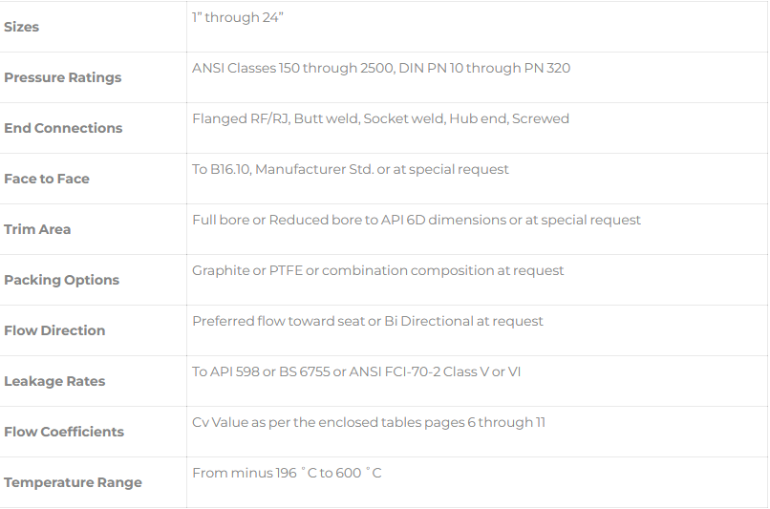Click the Flow Direction row label
This screenshot has width=770, height=509.
[54, 330]
